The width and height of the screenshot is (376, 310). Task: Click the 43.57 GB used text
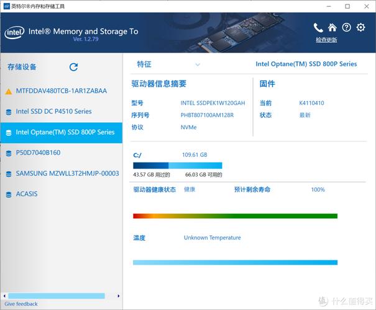152,175
